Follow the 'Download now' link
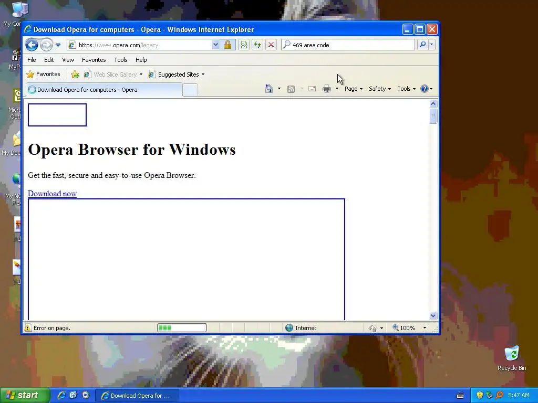Image resolution: width=538 pixels, height=403 pixels. pyautogui.click(x=52, y=194)
